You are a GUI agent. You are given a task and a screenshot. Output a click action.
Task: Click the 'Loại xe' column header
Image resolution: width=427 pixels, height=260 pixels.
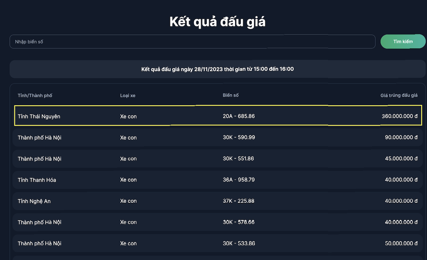point(128,96)
